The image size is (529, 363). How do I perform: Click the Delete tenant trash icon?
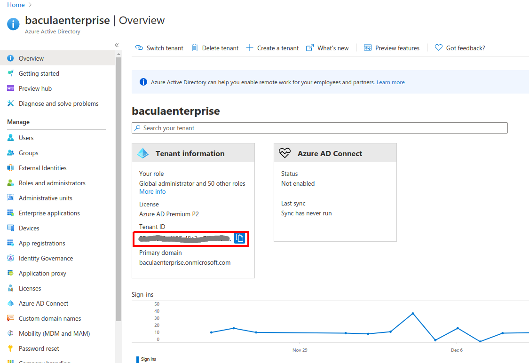point(195,47)
